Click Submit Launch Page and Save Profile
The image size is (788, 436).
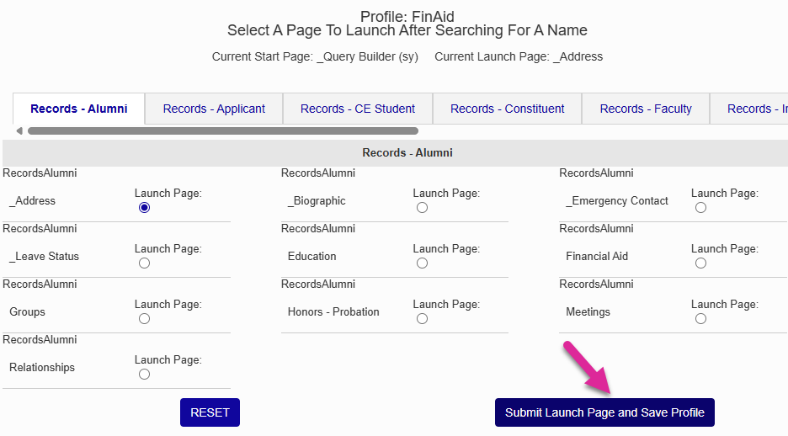pyautogui.click(x=604, y=412)
